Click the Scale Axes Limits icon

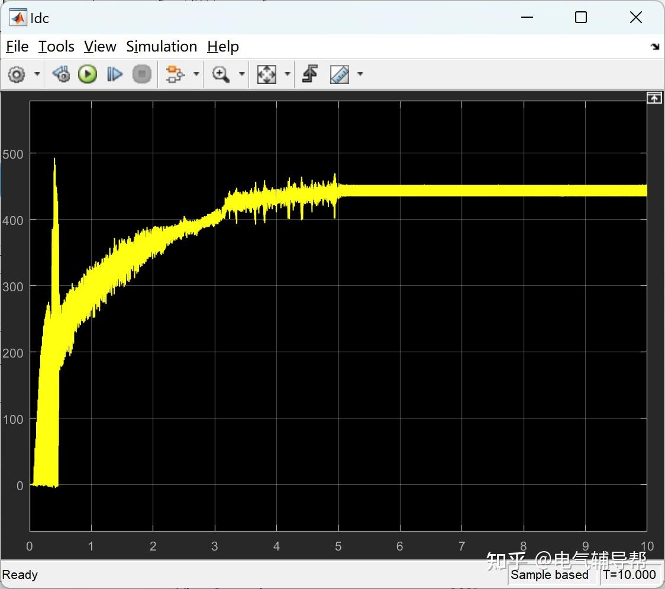267,74
